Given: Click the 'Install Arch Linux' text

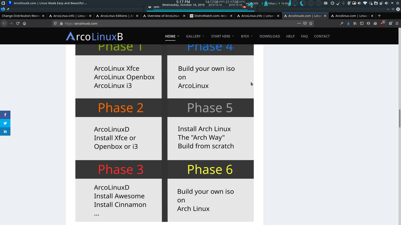Looking at the screenshot, I should click(x=204, y=129).
